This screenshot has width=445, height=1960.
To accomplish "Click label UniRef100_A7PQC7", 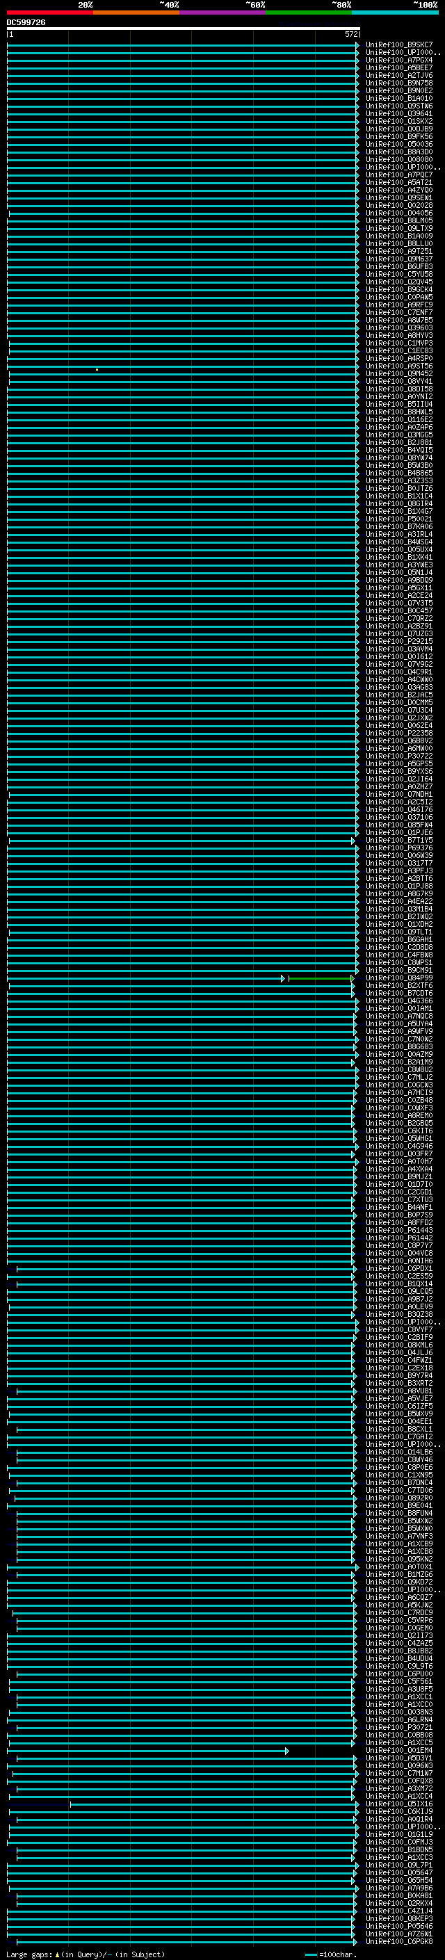I will pos(398,175).
